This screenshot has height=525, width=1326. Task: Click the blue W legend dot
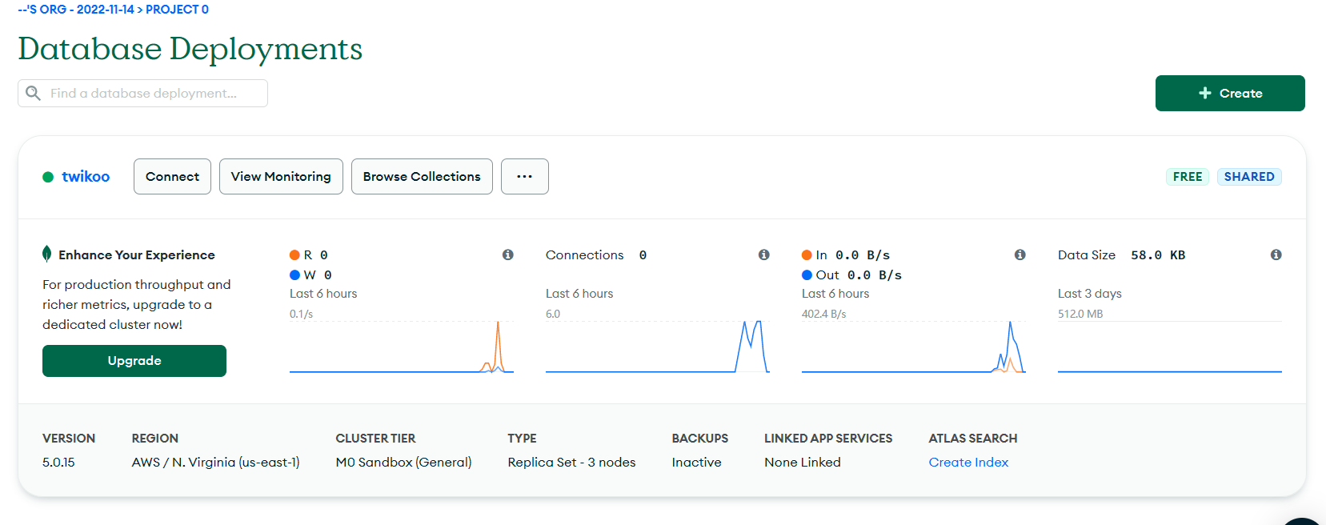coord(294,275)
